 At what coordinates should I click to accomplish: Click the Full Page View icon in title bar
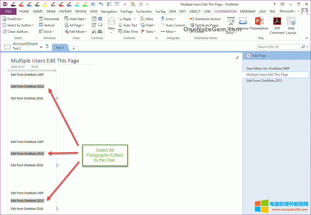[x=117, y=4]
